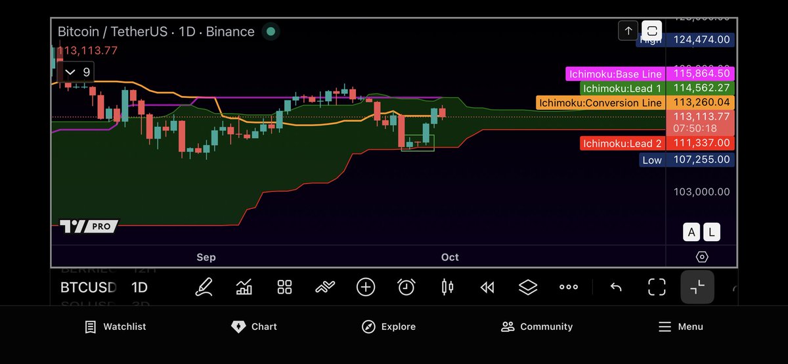Tap the 114,562.27 lead 1 value
The image size is (788, 364).
(x=701, y=88)
